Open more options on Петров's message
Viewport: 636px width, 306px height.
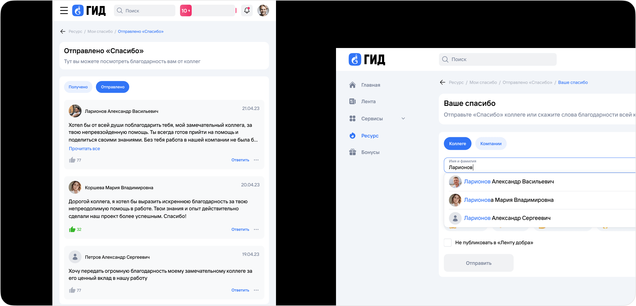click(256, 290)
